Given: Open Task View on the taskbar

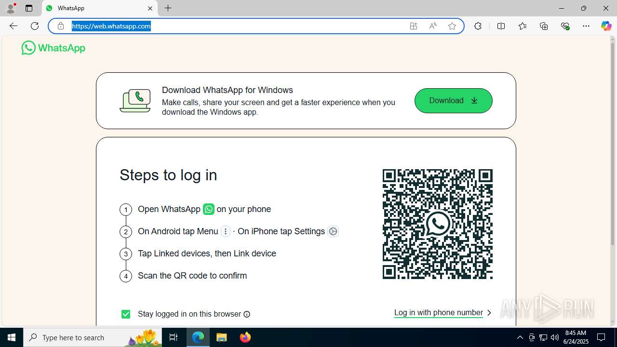Looking at the screenshot, I should [x=174, y=337].
